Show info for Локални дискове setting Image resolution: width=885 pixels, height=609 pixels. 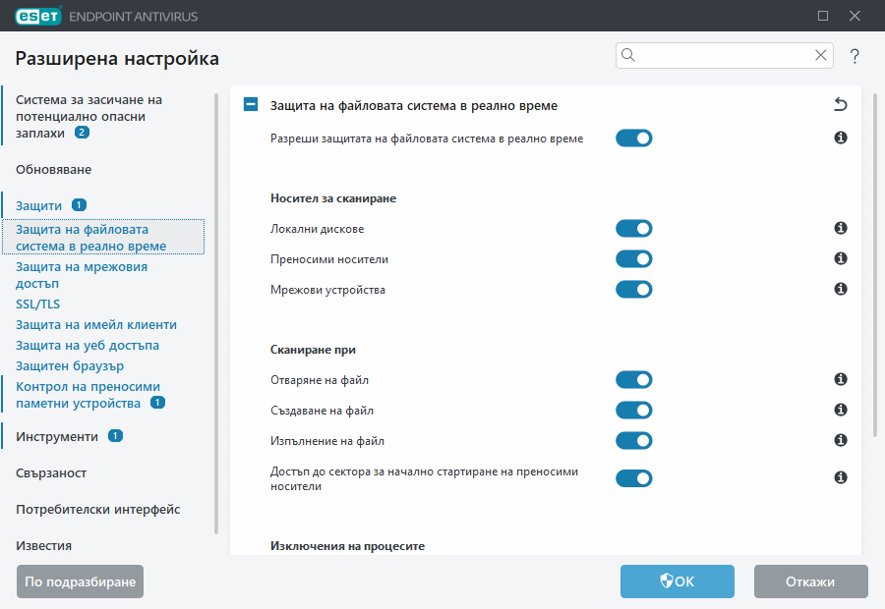tap(840, 228)
